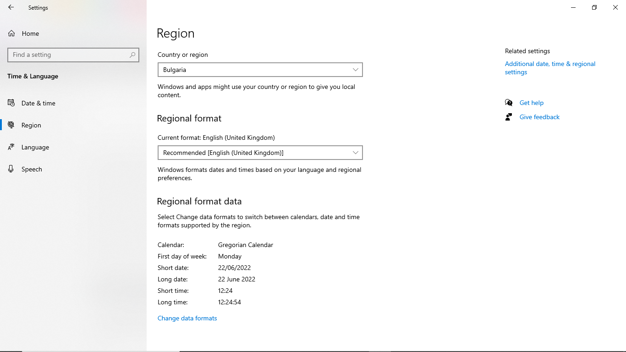The width and height of the screenshot is (626, 352).
Task: Click the search magnifier icon
Action: (132, 55)
